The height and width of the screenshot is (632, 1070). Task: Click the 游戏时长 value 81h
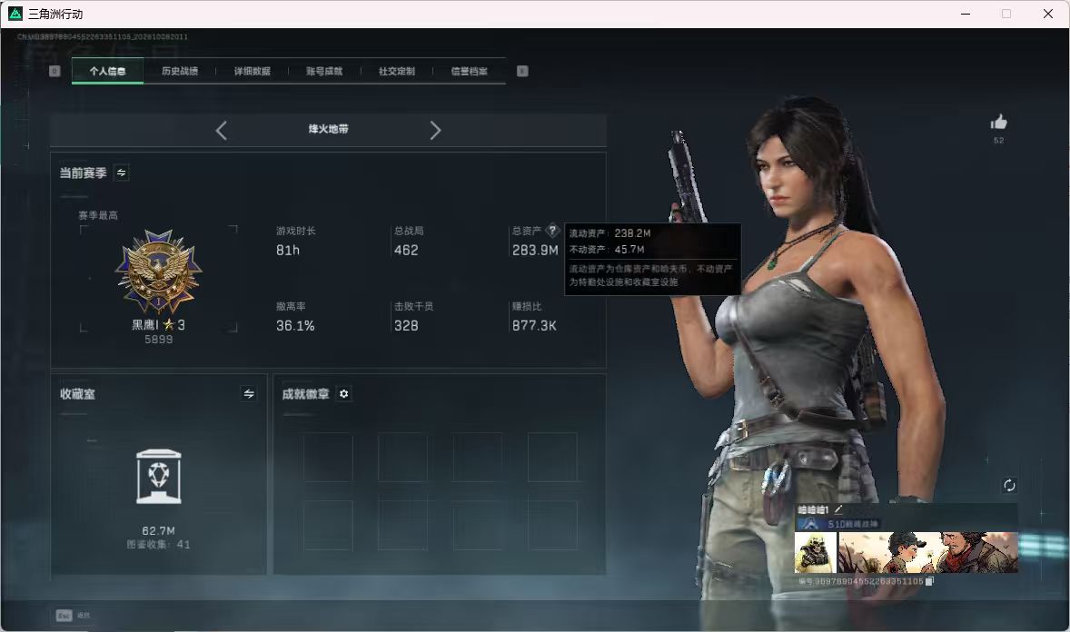pyautogui.click(x=287, y=251)
